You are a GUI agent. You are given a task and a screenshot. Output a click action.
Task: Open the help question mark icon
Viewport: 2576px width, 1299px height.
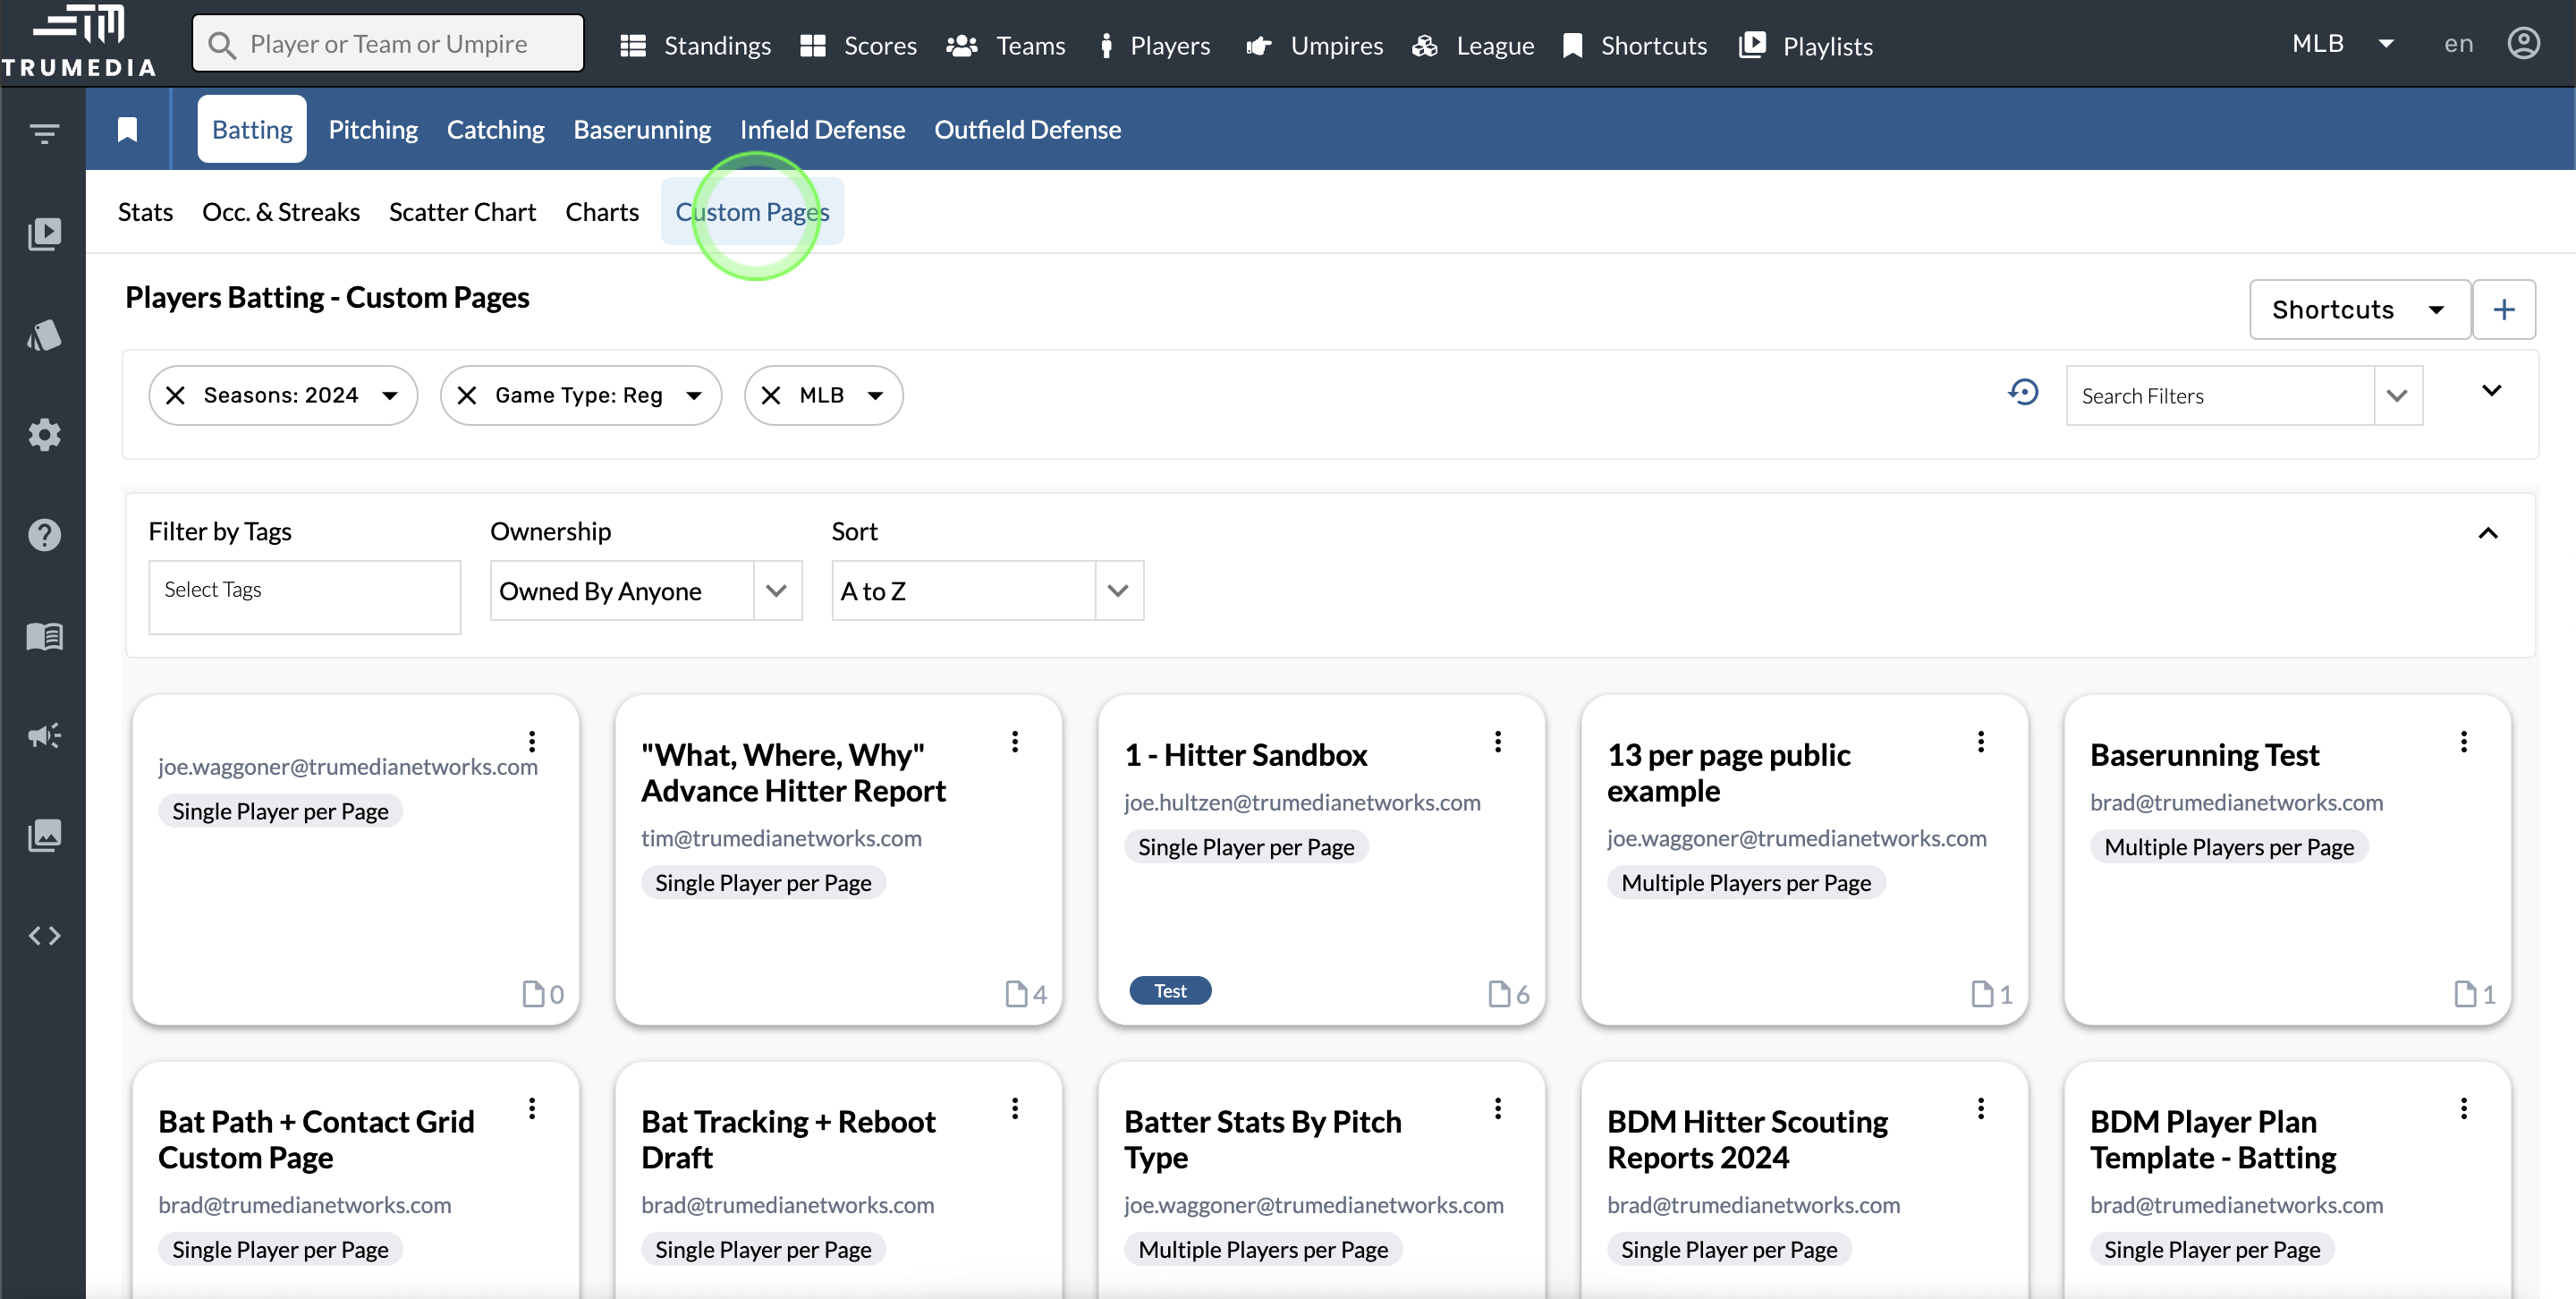click(44, 535)
